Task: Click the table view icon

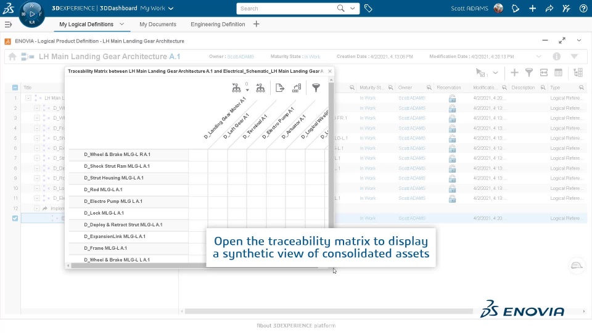Action: (x=559, y=73)
